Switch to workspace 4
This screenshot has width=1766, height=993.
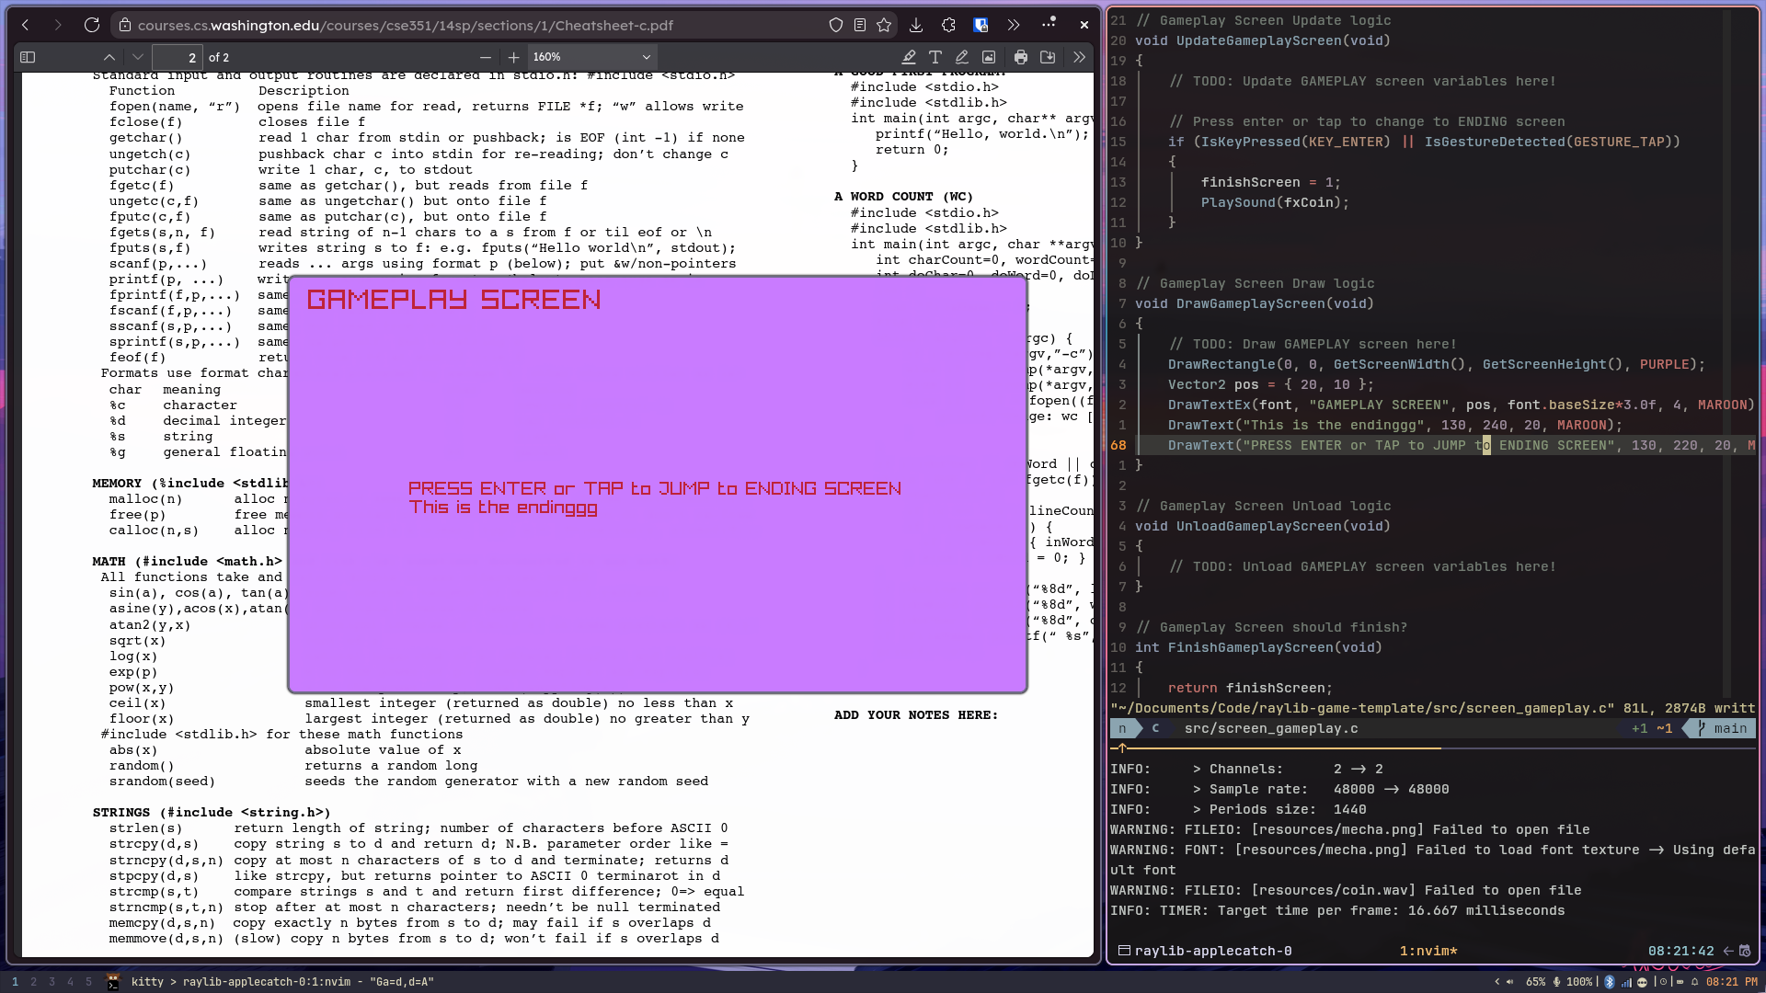pyautogui.click(x=70, y=982)
